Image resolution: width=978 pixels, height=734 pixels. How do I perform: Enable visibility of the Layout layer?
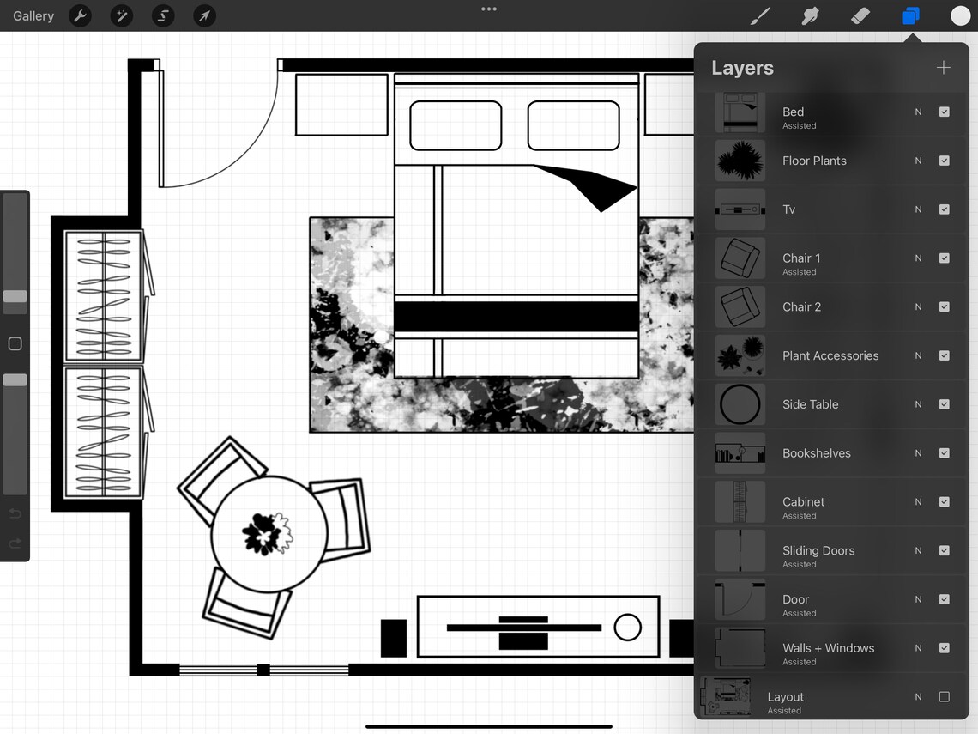pos(945,696)
